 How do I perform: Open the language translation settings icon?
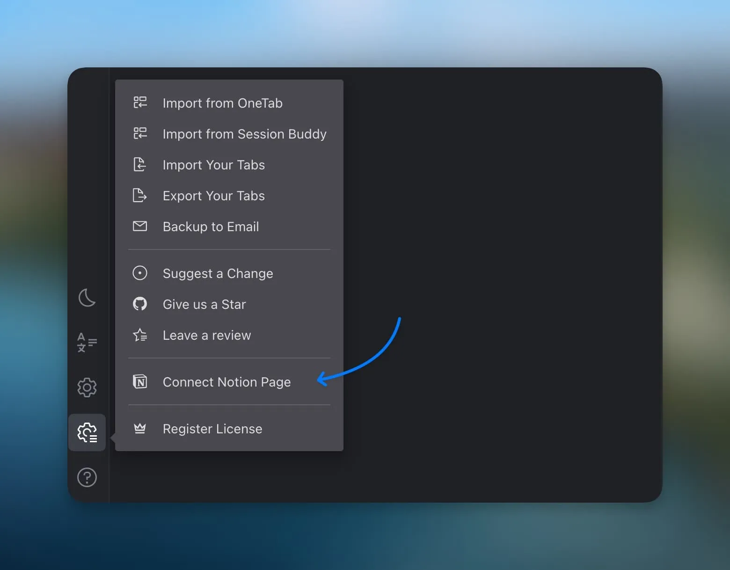(87, 343)
